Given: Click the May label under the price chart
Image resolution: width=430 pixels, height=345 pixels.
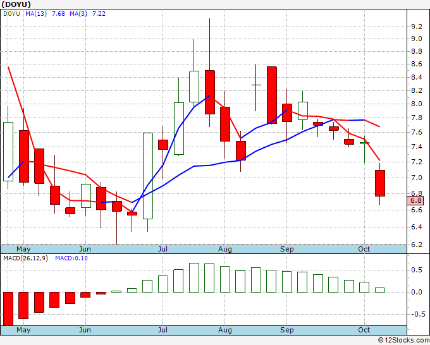Looking at the screenshot, I should click(x=23, y=249).
